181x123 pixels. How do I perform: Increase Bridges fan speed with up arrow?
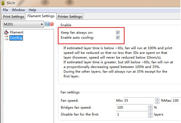tap(151, 106)
